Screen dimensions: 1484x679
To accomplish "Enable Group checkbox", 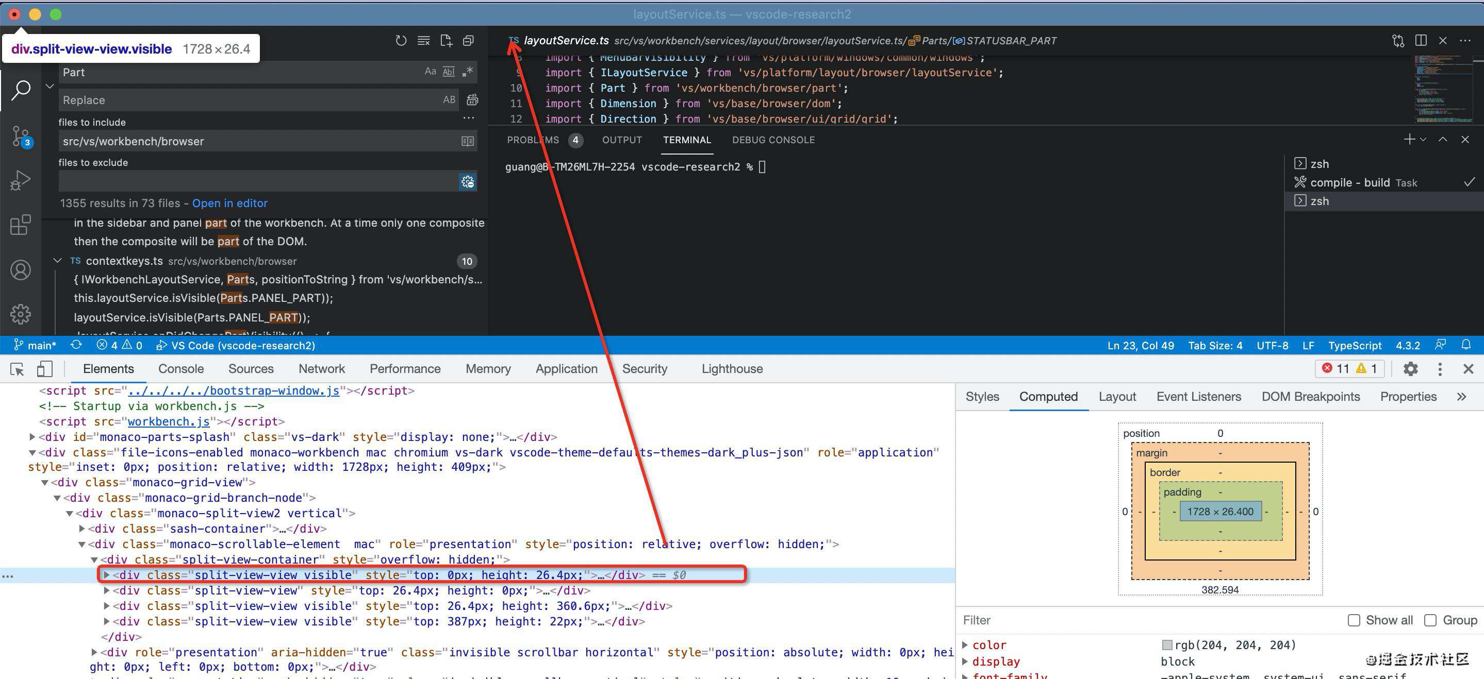I will [x=1430, y=620].
